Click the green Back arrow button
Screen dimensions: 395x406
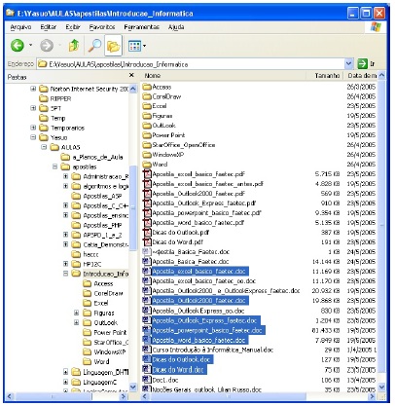18,46
